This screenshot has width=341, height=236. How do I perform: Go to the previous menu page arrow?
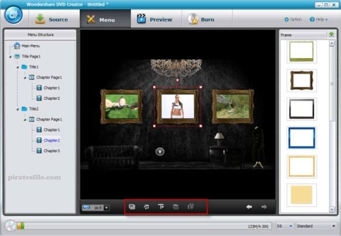249,207
